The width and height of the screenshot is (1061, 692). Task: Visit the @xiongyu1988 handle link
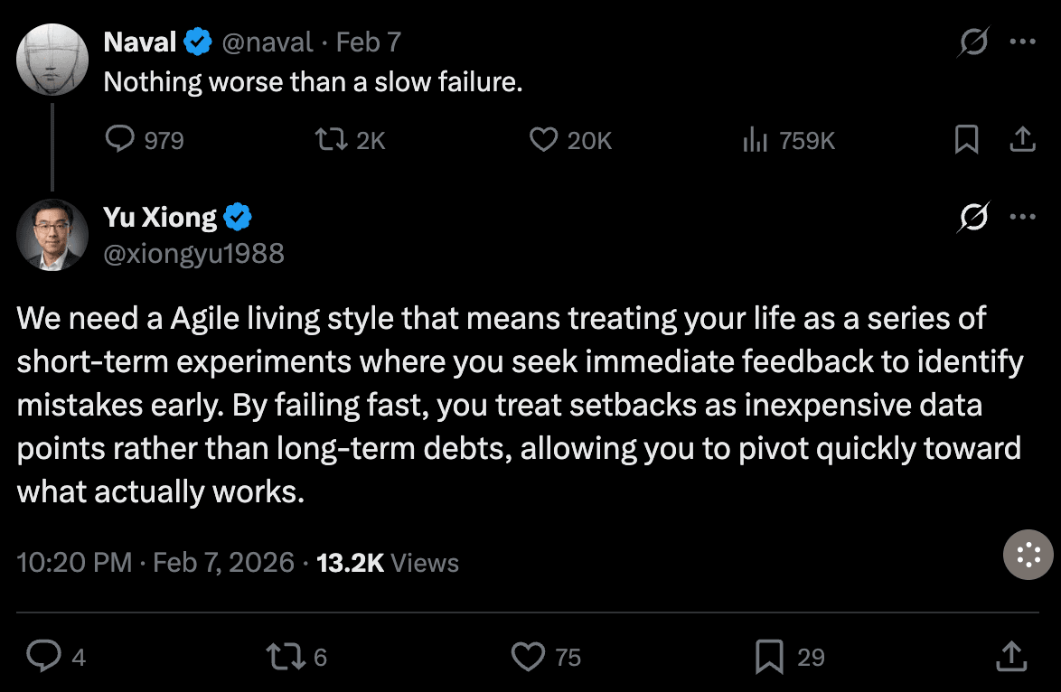[194, 254]
